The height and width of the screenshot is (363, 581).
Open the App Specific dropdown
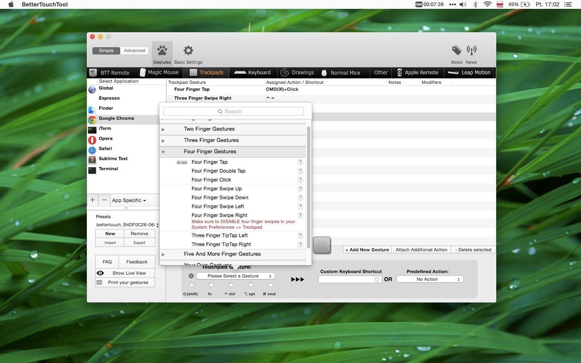[x=129, y=200]
